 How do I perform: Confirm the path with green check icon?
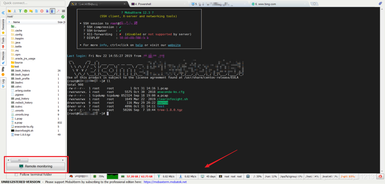coord(63,17)
